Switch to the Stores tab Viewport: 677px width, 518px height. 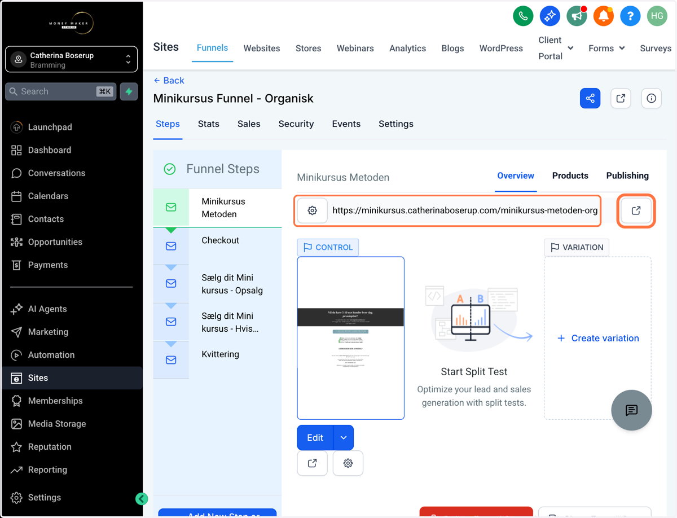tap(309, 49)
